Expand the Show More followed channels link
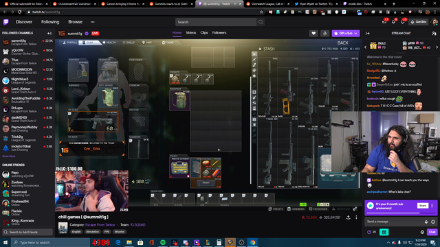 pos(9,156)
